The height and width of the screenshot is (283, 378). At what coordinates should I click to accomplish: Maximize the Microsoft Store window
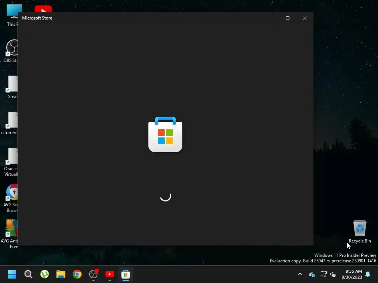click(x=287, y=18)
